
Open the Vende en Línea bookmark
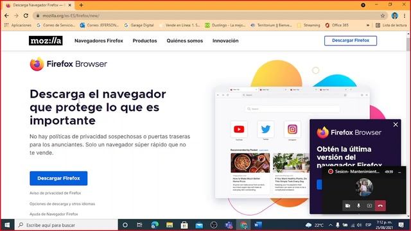180,25
